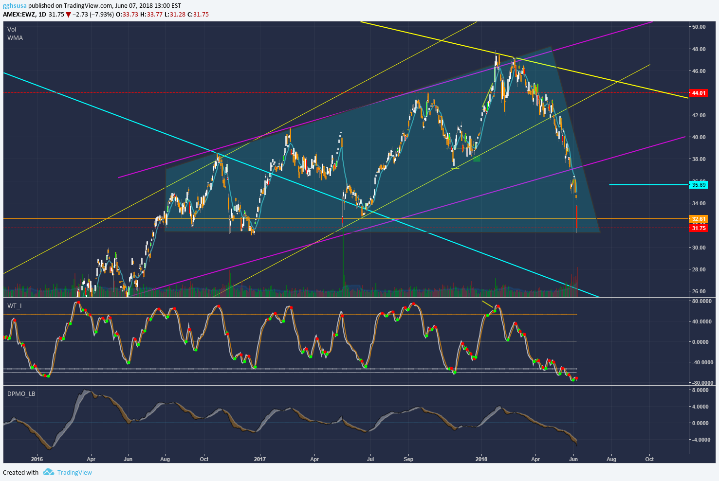Click 38.00 on the price axis

(699, 159)
